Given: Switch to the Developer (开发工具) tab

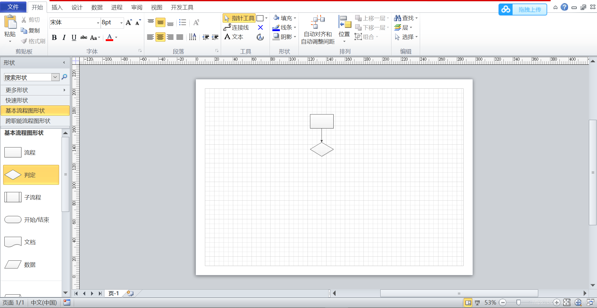Looking at the screenshot, I should (x=182, y=7).
